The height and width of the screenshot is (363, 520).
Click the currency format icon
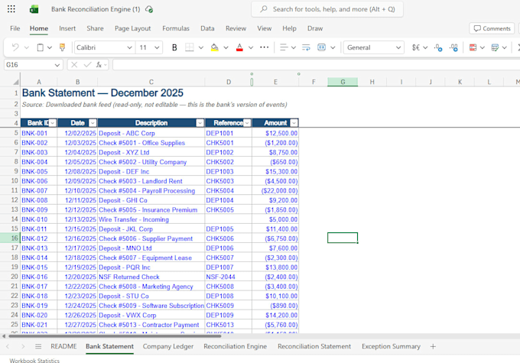[416, 47]
